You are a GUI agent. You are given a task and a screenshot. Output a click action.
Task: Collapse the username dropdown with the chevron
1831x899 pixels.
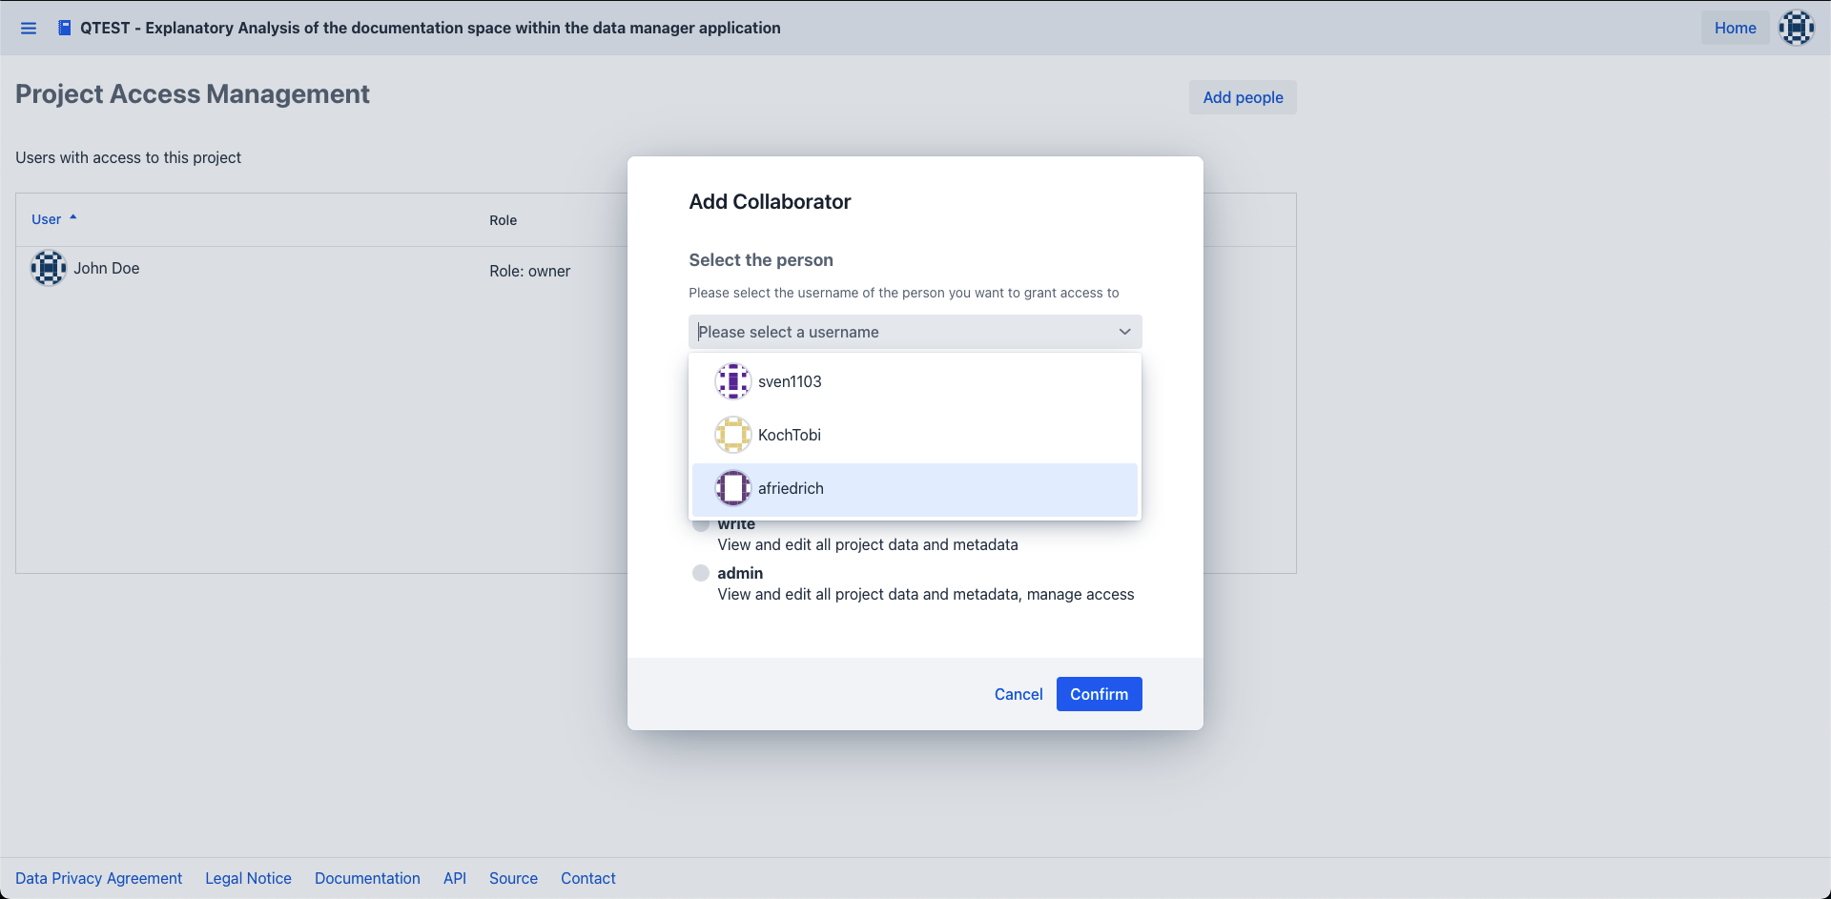(x=1124, y=332)
